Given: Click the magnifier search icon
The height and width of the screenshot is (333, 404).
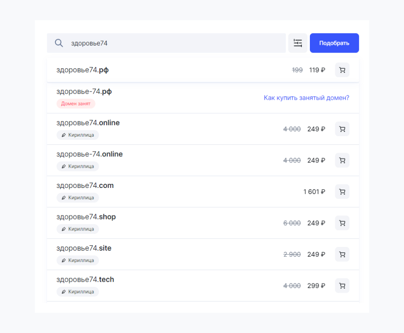Looking at the screenshot, I should coord(59,43).
